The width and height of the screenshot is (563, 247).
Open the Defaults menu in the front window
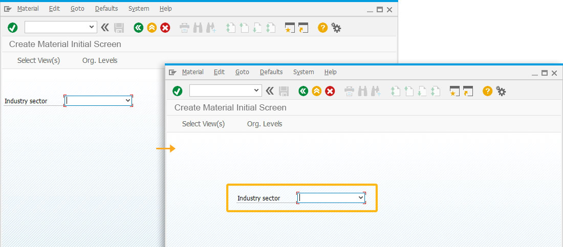(x=271, y=72)
